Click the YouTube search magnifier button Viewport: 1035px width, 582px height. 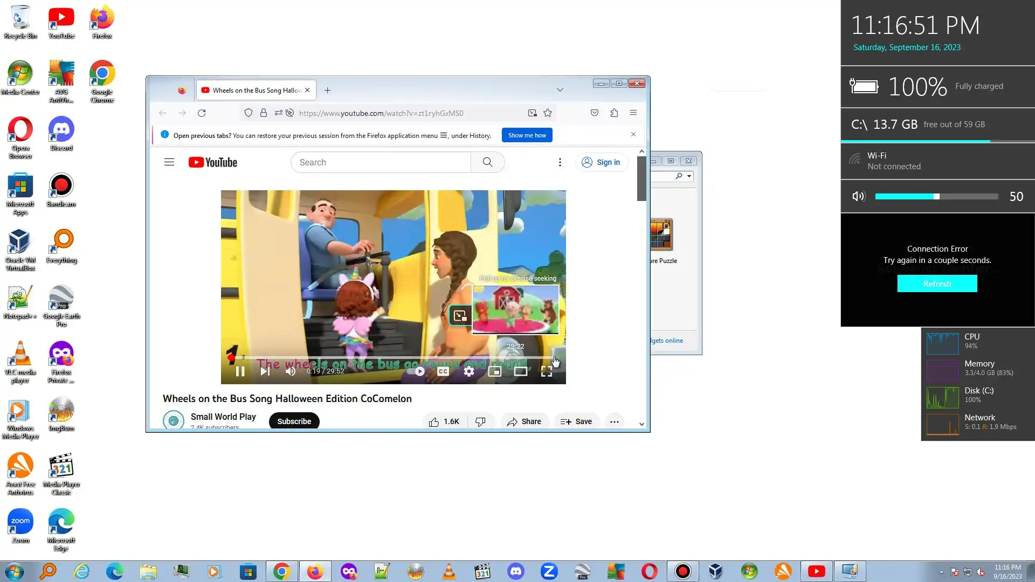(x=487, y=162)
